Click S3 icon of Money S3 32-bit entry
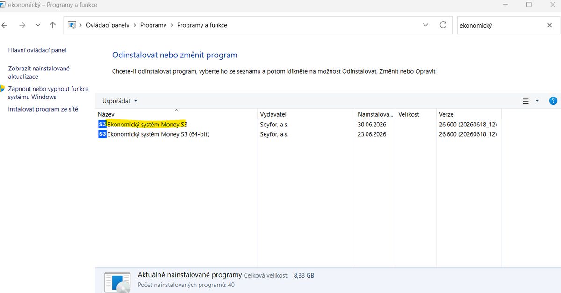561x293 pixels. click(x=102, y=124)
